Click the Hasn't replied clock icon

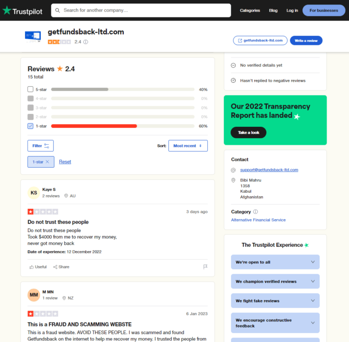pyautogui.click(x=233, y=80)
